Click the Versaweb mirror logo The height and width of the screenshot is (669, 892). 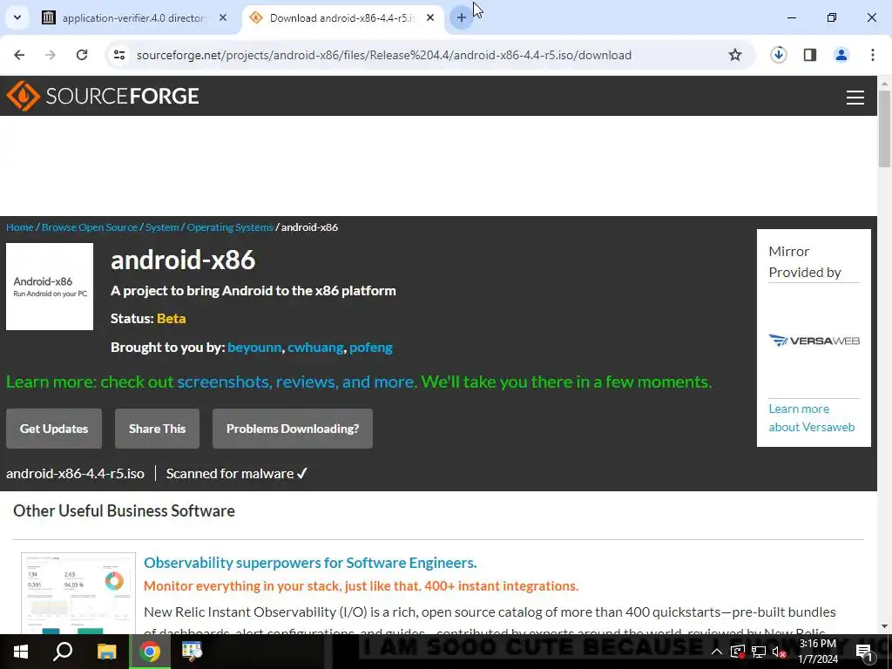(814, 341)
